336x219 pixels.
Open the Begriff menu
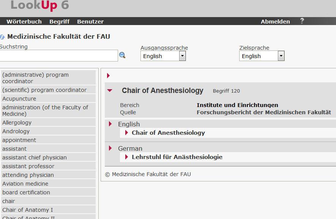[59, 22]
